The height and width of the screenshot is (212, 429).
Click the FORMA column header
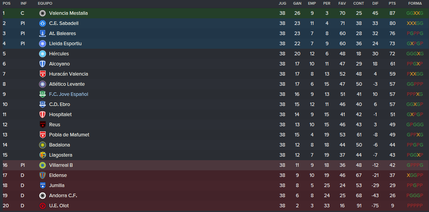[415, 3]
